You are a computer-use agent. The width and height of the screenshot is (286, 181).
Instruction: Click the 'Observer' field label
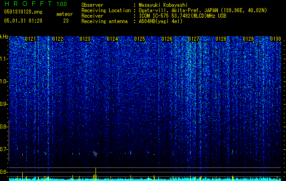92,5
